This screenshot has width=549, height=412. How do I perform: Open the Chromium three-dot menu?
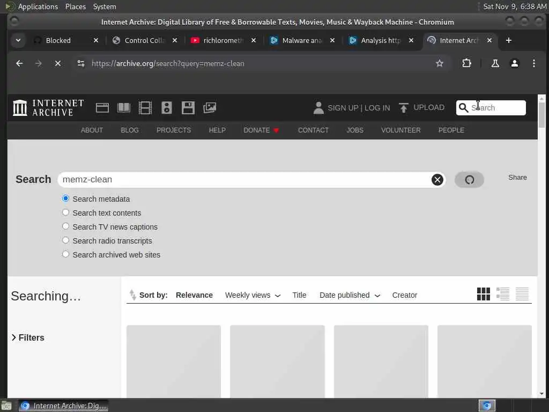tap(533, 63)
